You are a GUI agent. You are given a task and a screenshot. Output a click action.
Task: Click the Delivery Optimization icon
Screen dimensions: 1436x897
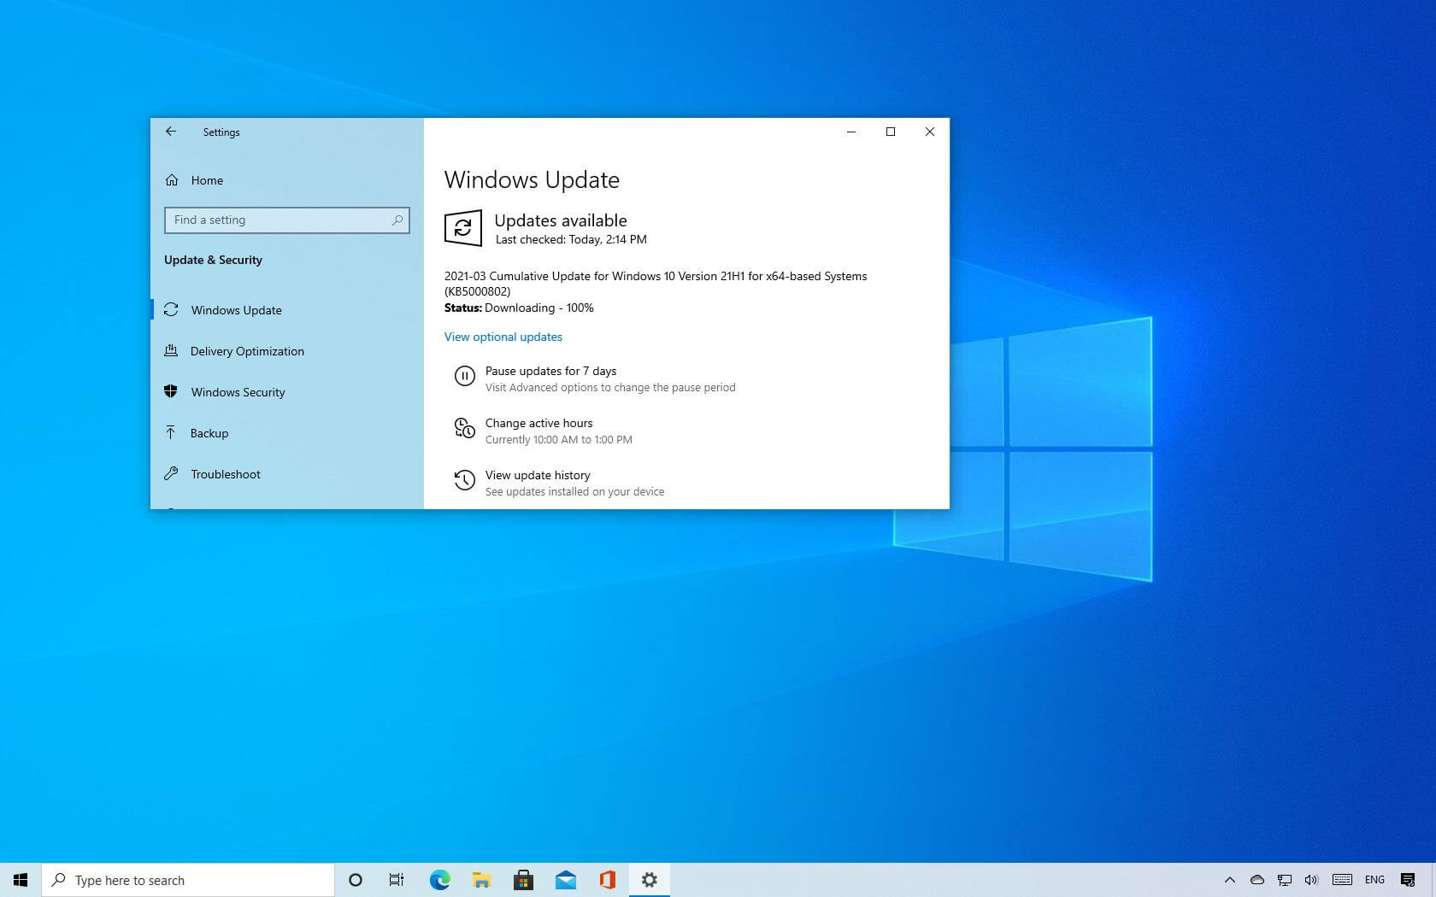(x=171, y=350)
